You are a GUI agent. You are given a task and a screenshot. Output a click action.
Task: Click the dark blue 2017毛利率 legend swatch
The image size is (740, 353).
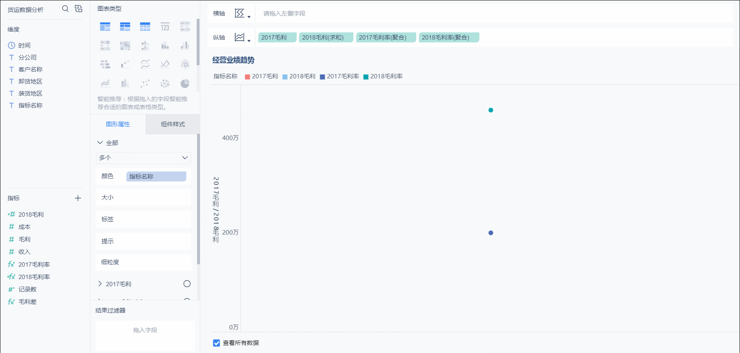tap(322, 77)
